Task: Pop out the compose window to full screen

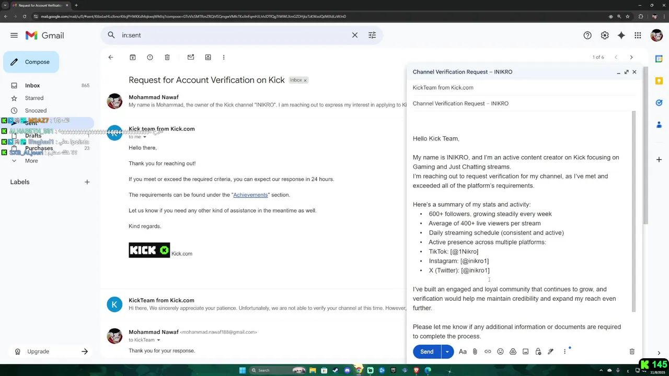Action: 626,72
